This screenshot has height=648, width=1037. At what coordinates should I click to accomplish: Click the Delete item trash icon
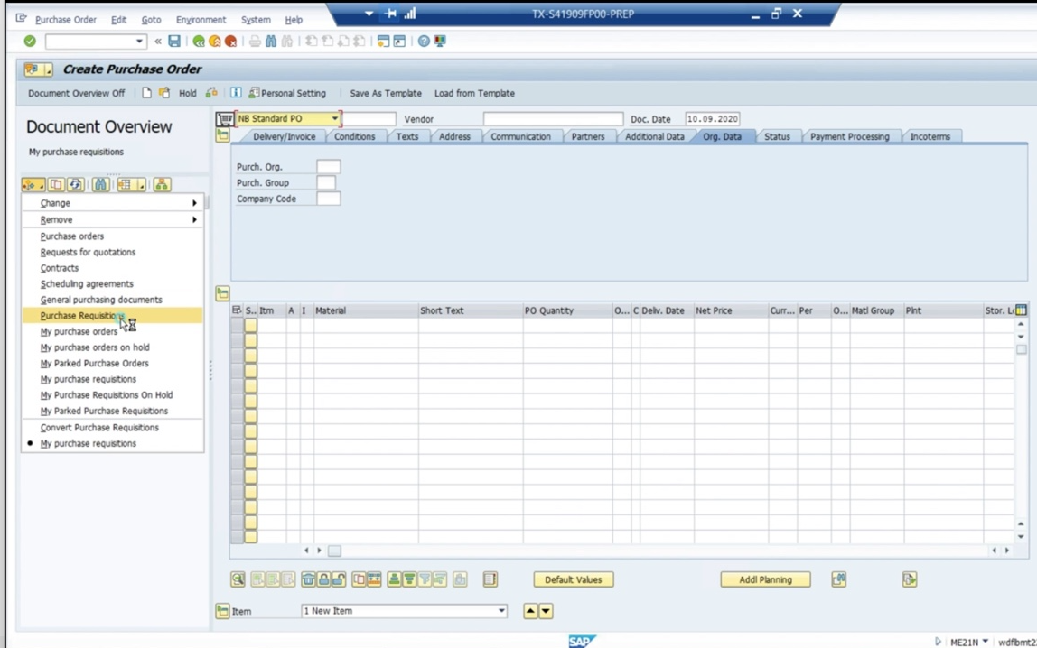point(308,579)
